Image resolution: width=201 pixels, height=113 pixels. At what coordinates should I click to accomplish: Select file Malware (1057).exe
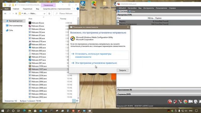tap(39, 69)
